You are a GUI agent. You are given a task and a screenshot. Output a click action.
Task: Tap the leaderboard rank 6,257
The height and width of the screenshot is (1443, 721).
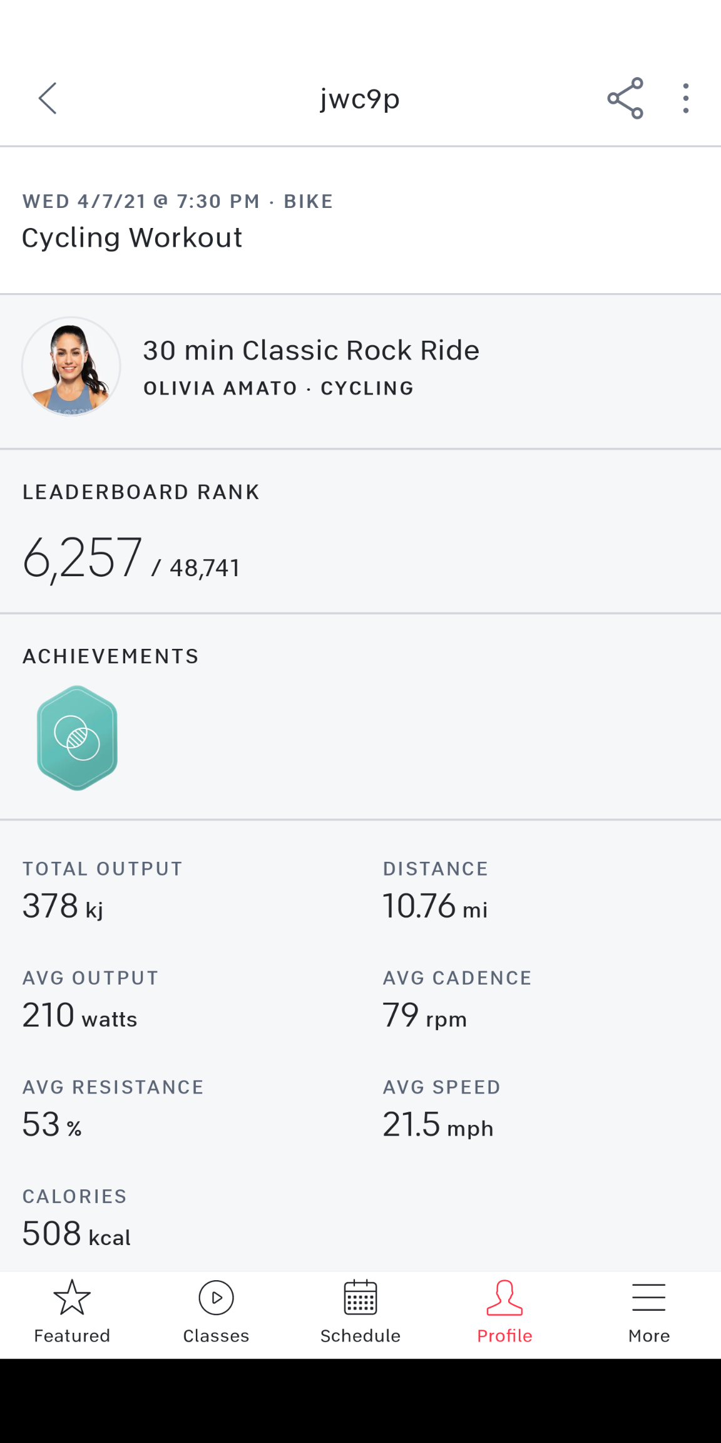(83, 557)
